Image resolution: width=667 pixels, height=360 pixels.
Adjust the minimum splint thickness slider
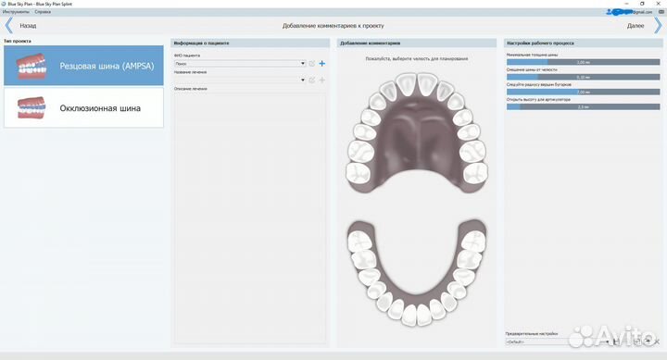tap(584, 62)
